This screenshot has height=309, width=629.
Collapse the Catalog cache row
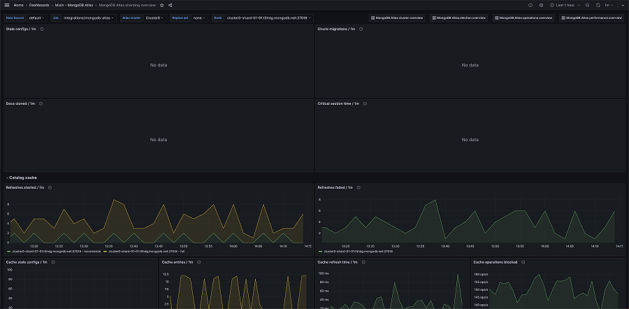(x=21, y=178)
